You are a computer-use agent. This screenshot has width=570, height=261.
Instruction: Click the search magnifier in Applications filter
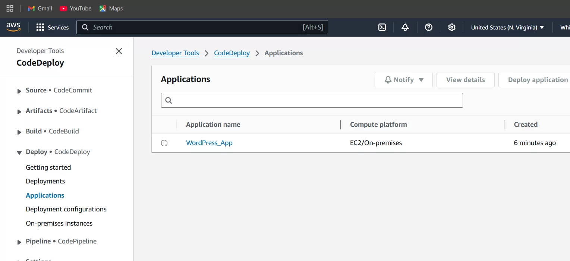coord(169,100)
